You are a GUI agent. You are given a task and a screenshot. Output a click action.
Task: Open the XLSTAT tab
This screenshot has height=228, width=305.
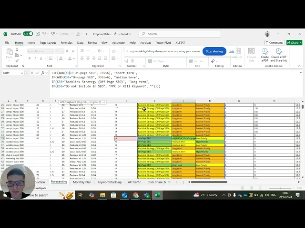pyautogui.click(x=180, y=43)
